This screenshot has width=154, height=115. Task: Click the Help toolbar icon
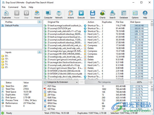(x=145, y=14)
